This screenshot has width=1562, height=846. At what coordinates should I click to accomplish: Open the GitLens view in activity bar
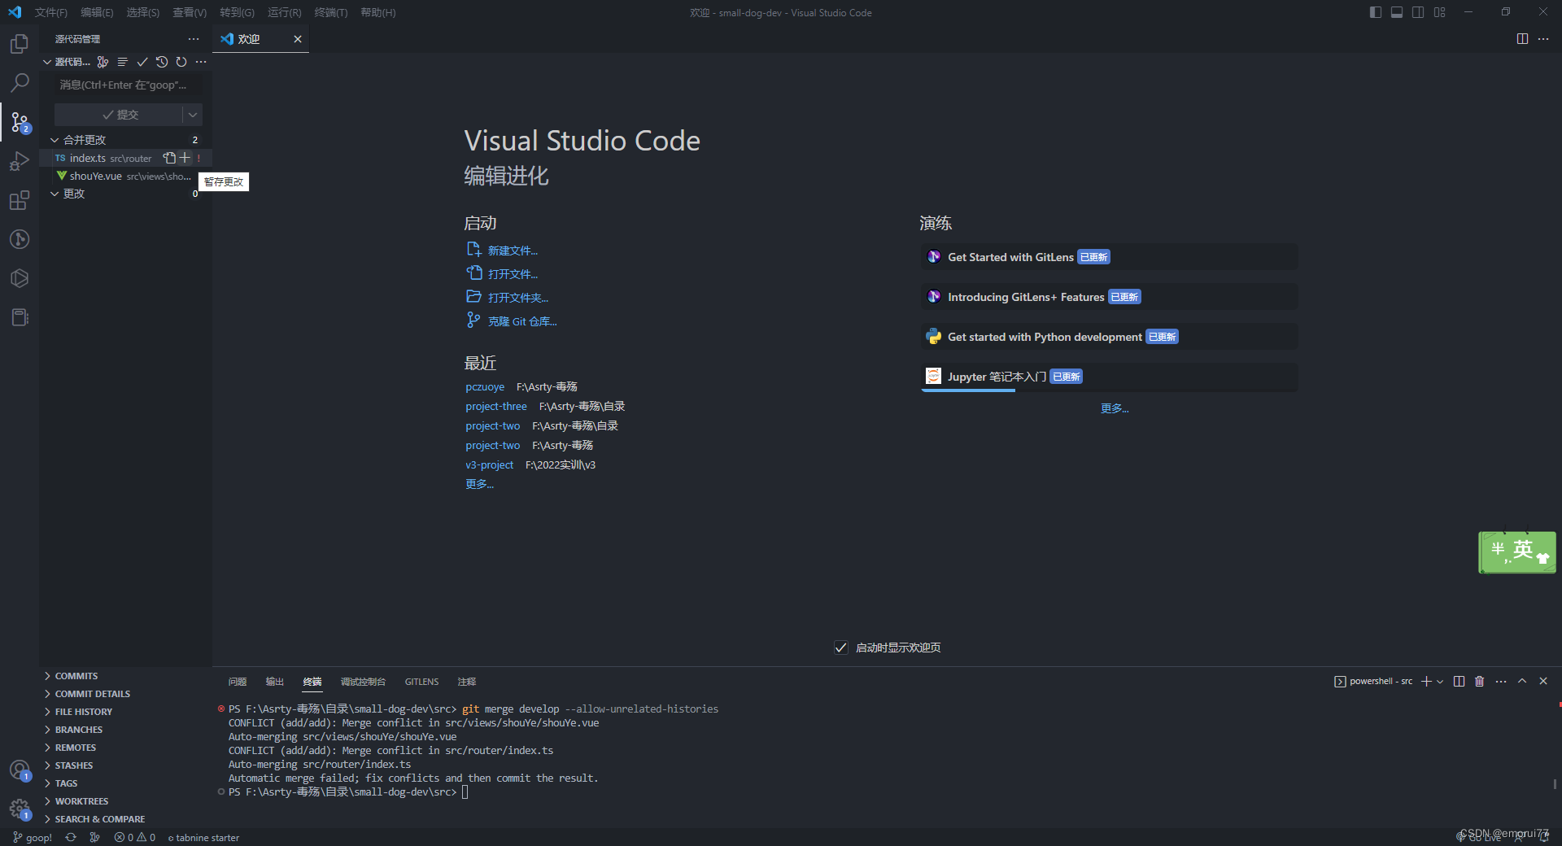pyautogui.click(x=20, y=239)
